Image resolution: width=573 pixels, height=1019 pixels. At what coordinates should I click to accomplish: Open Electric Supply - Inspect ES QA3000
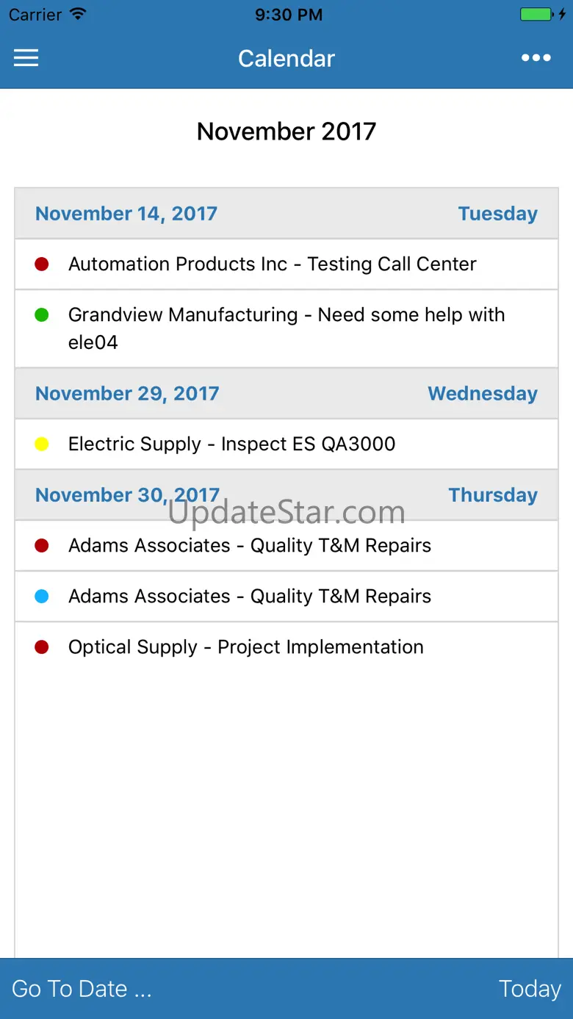pyautogui.click(x=286, y=444)
